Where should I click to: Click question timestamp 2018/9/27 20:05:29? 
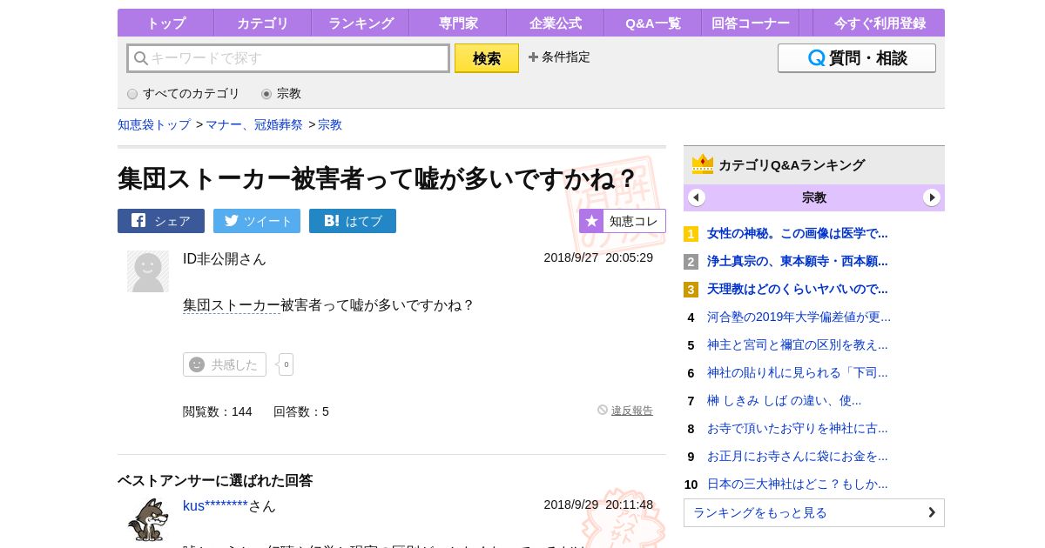coord(598,257)
